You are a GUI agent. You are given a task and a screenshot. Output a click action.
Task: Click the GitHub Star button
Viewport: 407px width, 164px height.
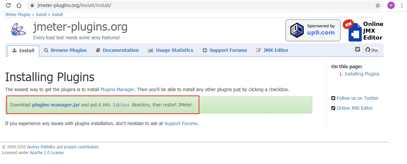click(372, 50)
